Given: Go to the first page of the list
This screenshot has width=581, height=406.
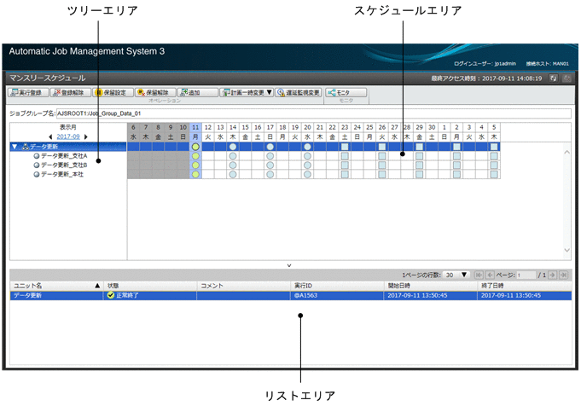Looking at the screenshot, I should point(479,275).
